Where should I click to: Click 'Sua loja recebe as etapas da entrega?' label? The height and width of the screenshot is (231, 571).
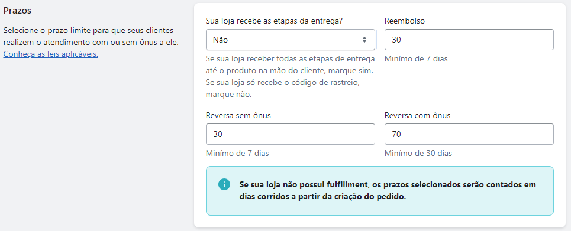(x=274, y=21)
